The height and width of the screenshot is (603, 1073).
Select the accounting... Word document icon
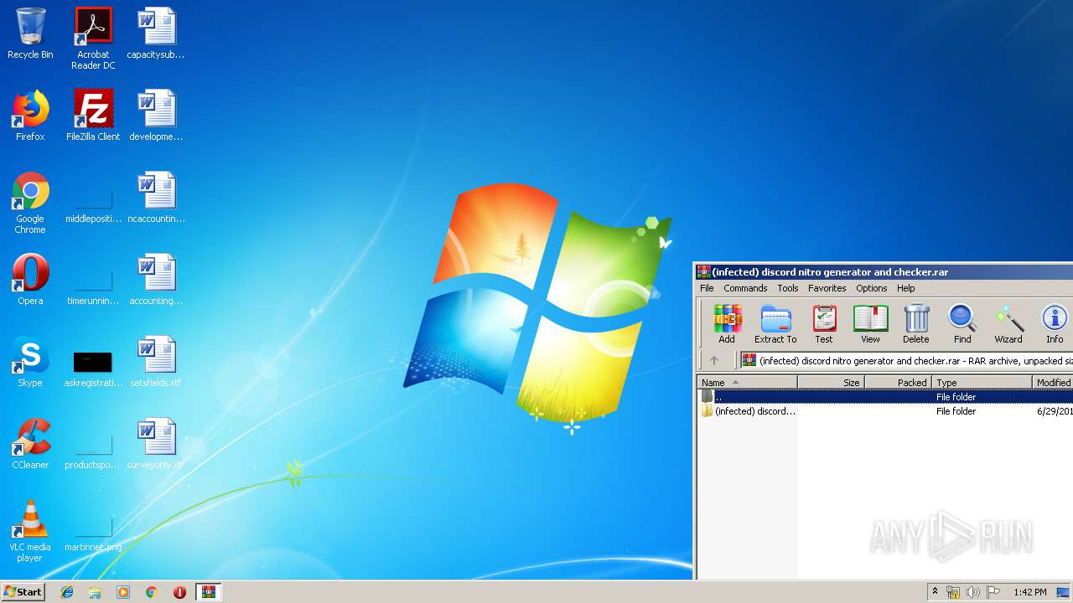[156, 280]
